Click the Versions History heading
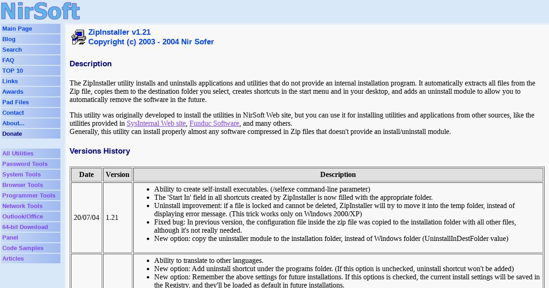The width and height of the screenshot is (549, 288). tap(100, 151)
